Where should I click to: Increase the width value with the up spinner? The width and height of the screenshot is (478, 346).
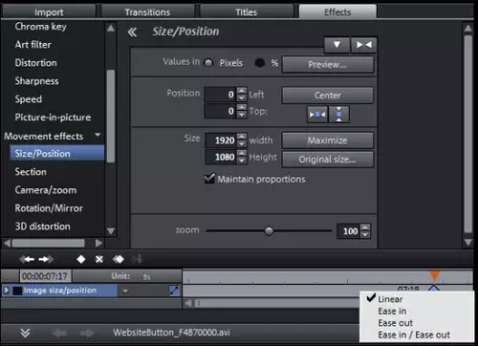click(x=242, y=137)
